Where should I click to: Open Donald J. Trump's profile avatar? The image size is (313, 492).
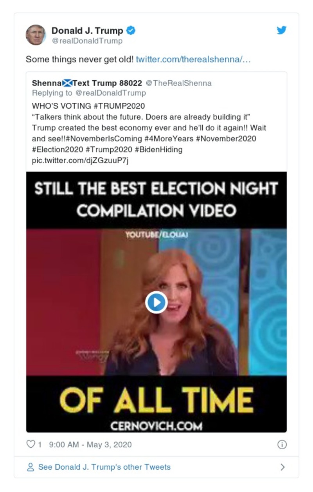click(36, 35)
